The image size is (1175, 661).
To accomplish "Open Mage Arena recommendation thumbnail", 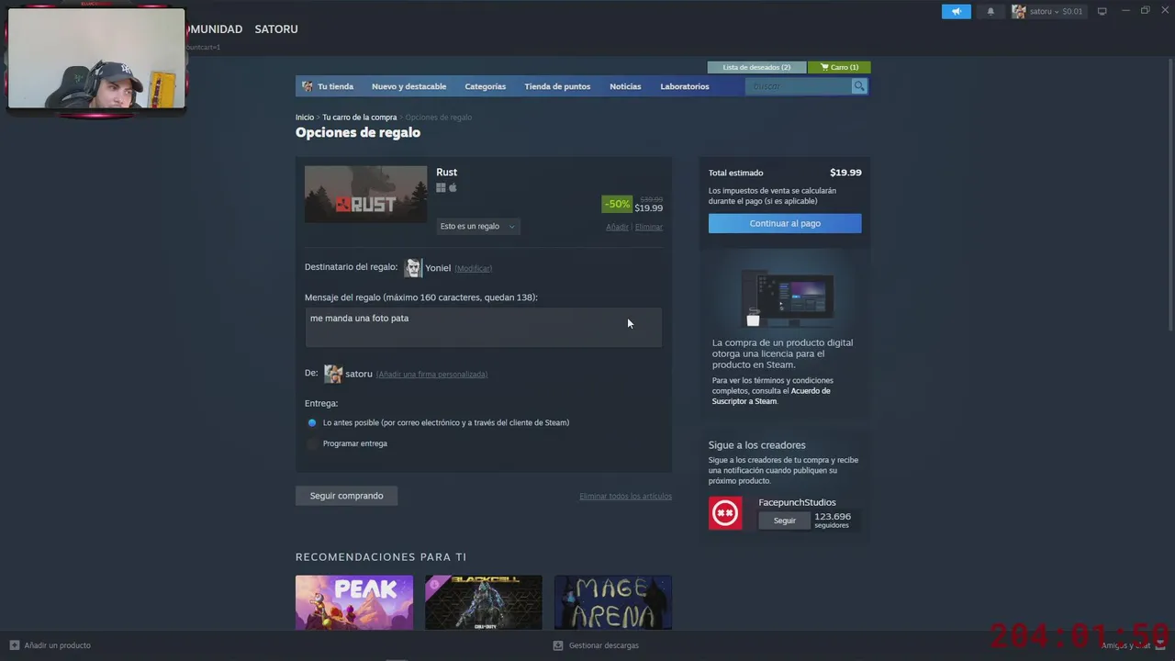I will [x=613, y=602].
